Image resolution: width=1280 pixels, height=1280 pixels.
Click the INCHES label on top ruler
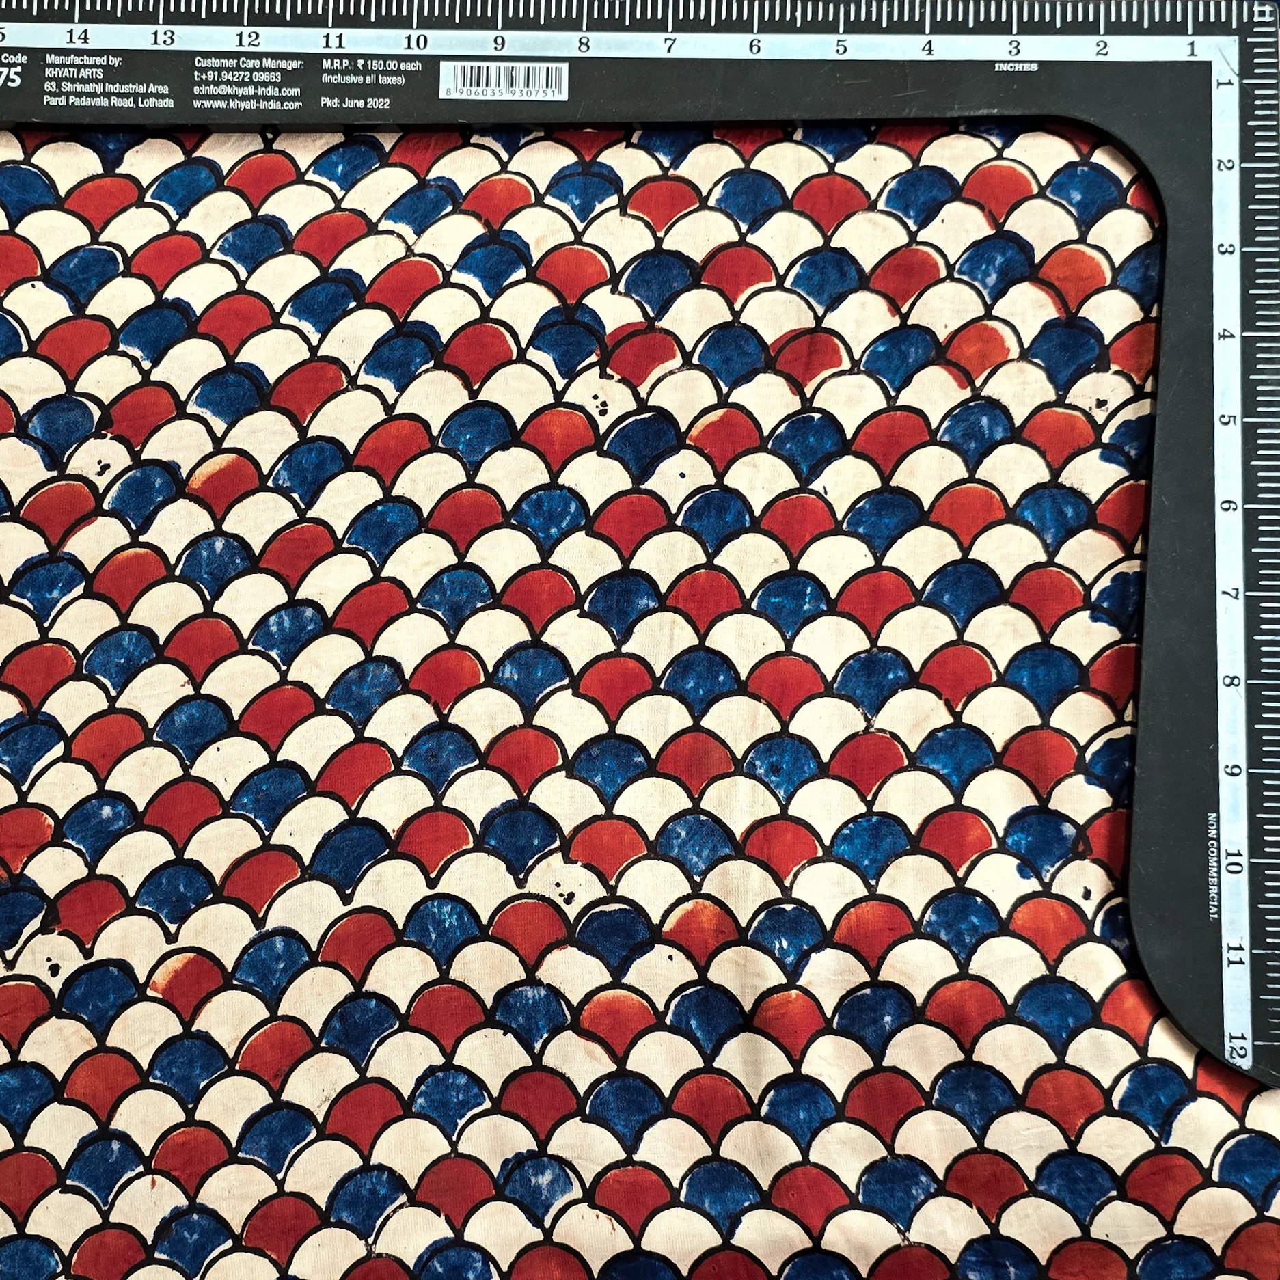pyautogui.click(x=1016, y=67)
